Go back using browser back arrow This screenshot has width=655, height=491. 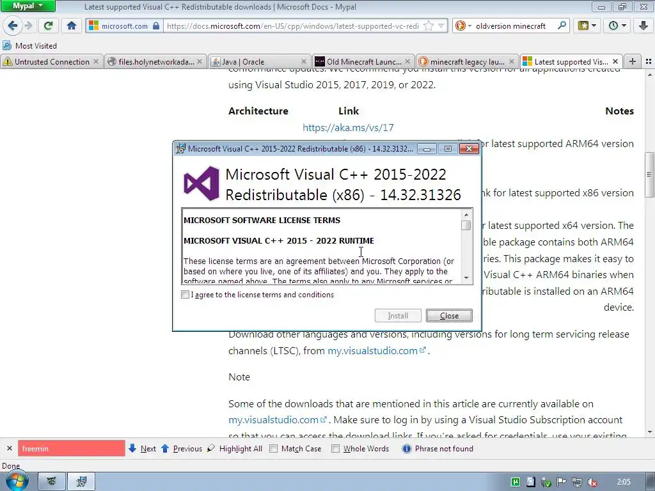13,26
